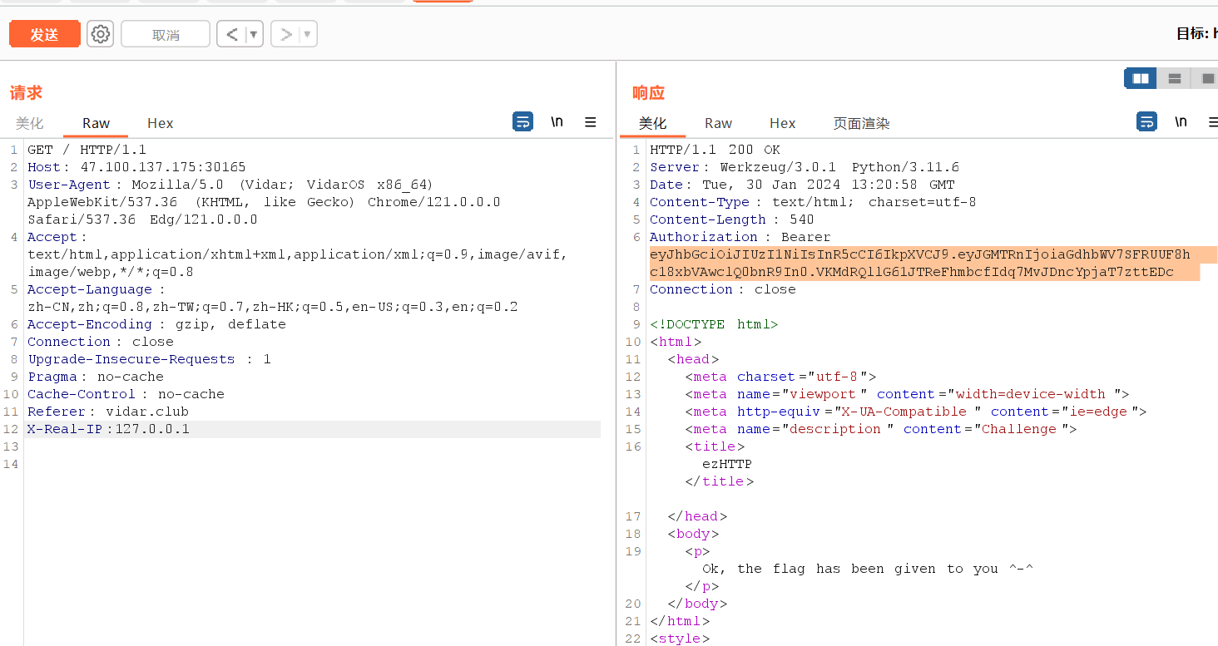
Task: Click 'Ok, the flag has been given' text
Action: (868, 569)
